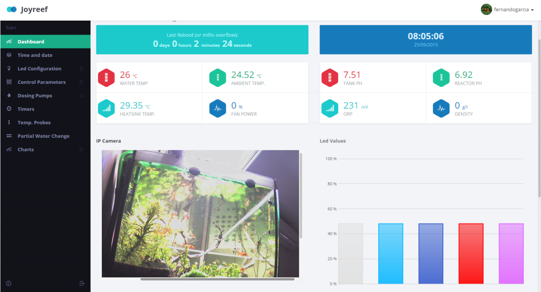Image resolution: width=541 pixels, height=292 pixels.
Task: Open the Time and date page
Action: 35,55
